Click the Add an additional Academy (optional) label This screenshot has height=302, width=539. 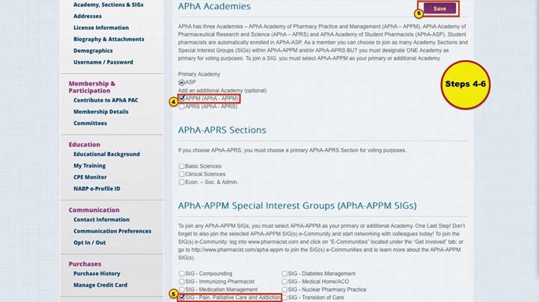(x=222, y=91)
